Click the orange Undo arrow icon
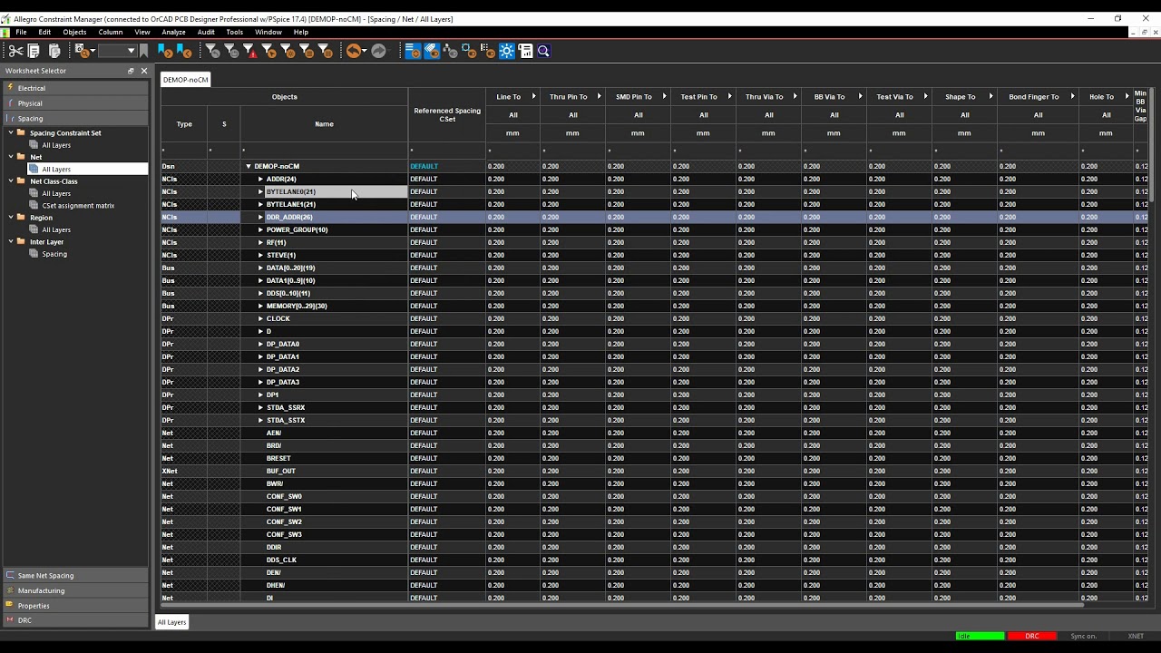The image size is (1161, 653). pos(354,51)
